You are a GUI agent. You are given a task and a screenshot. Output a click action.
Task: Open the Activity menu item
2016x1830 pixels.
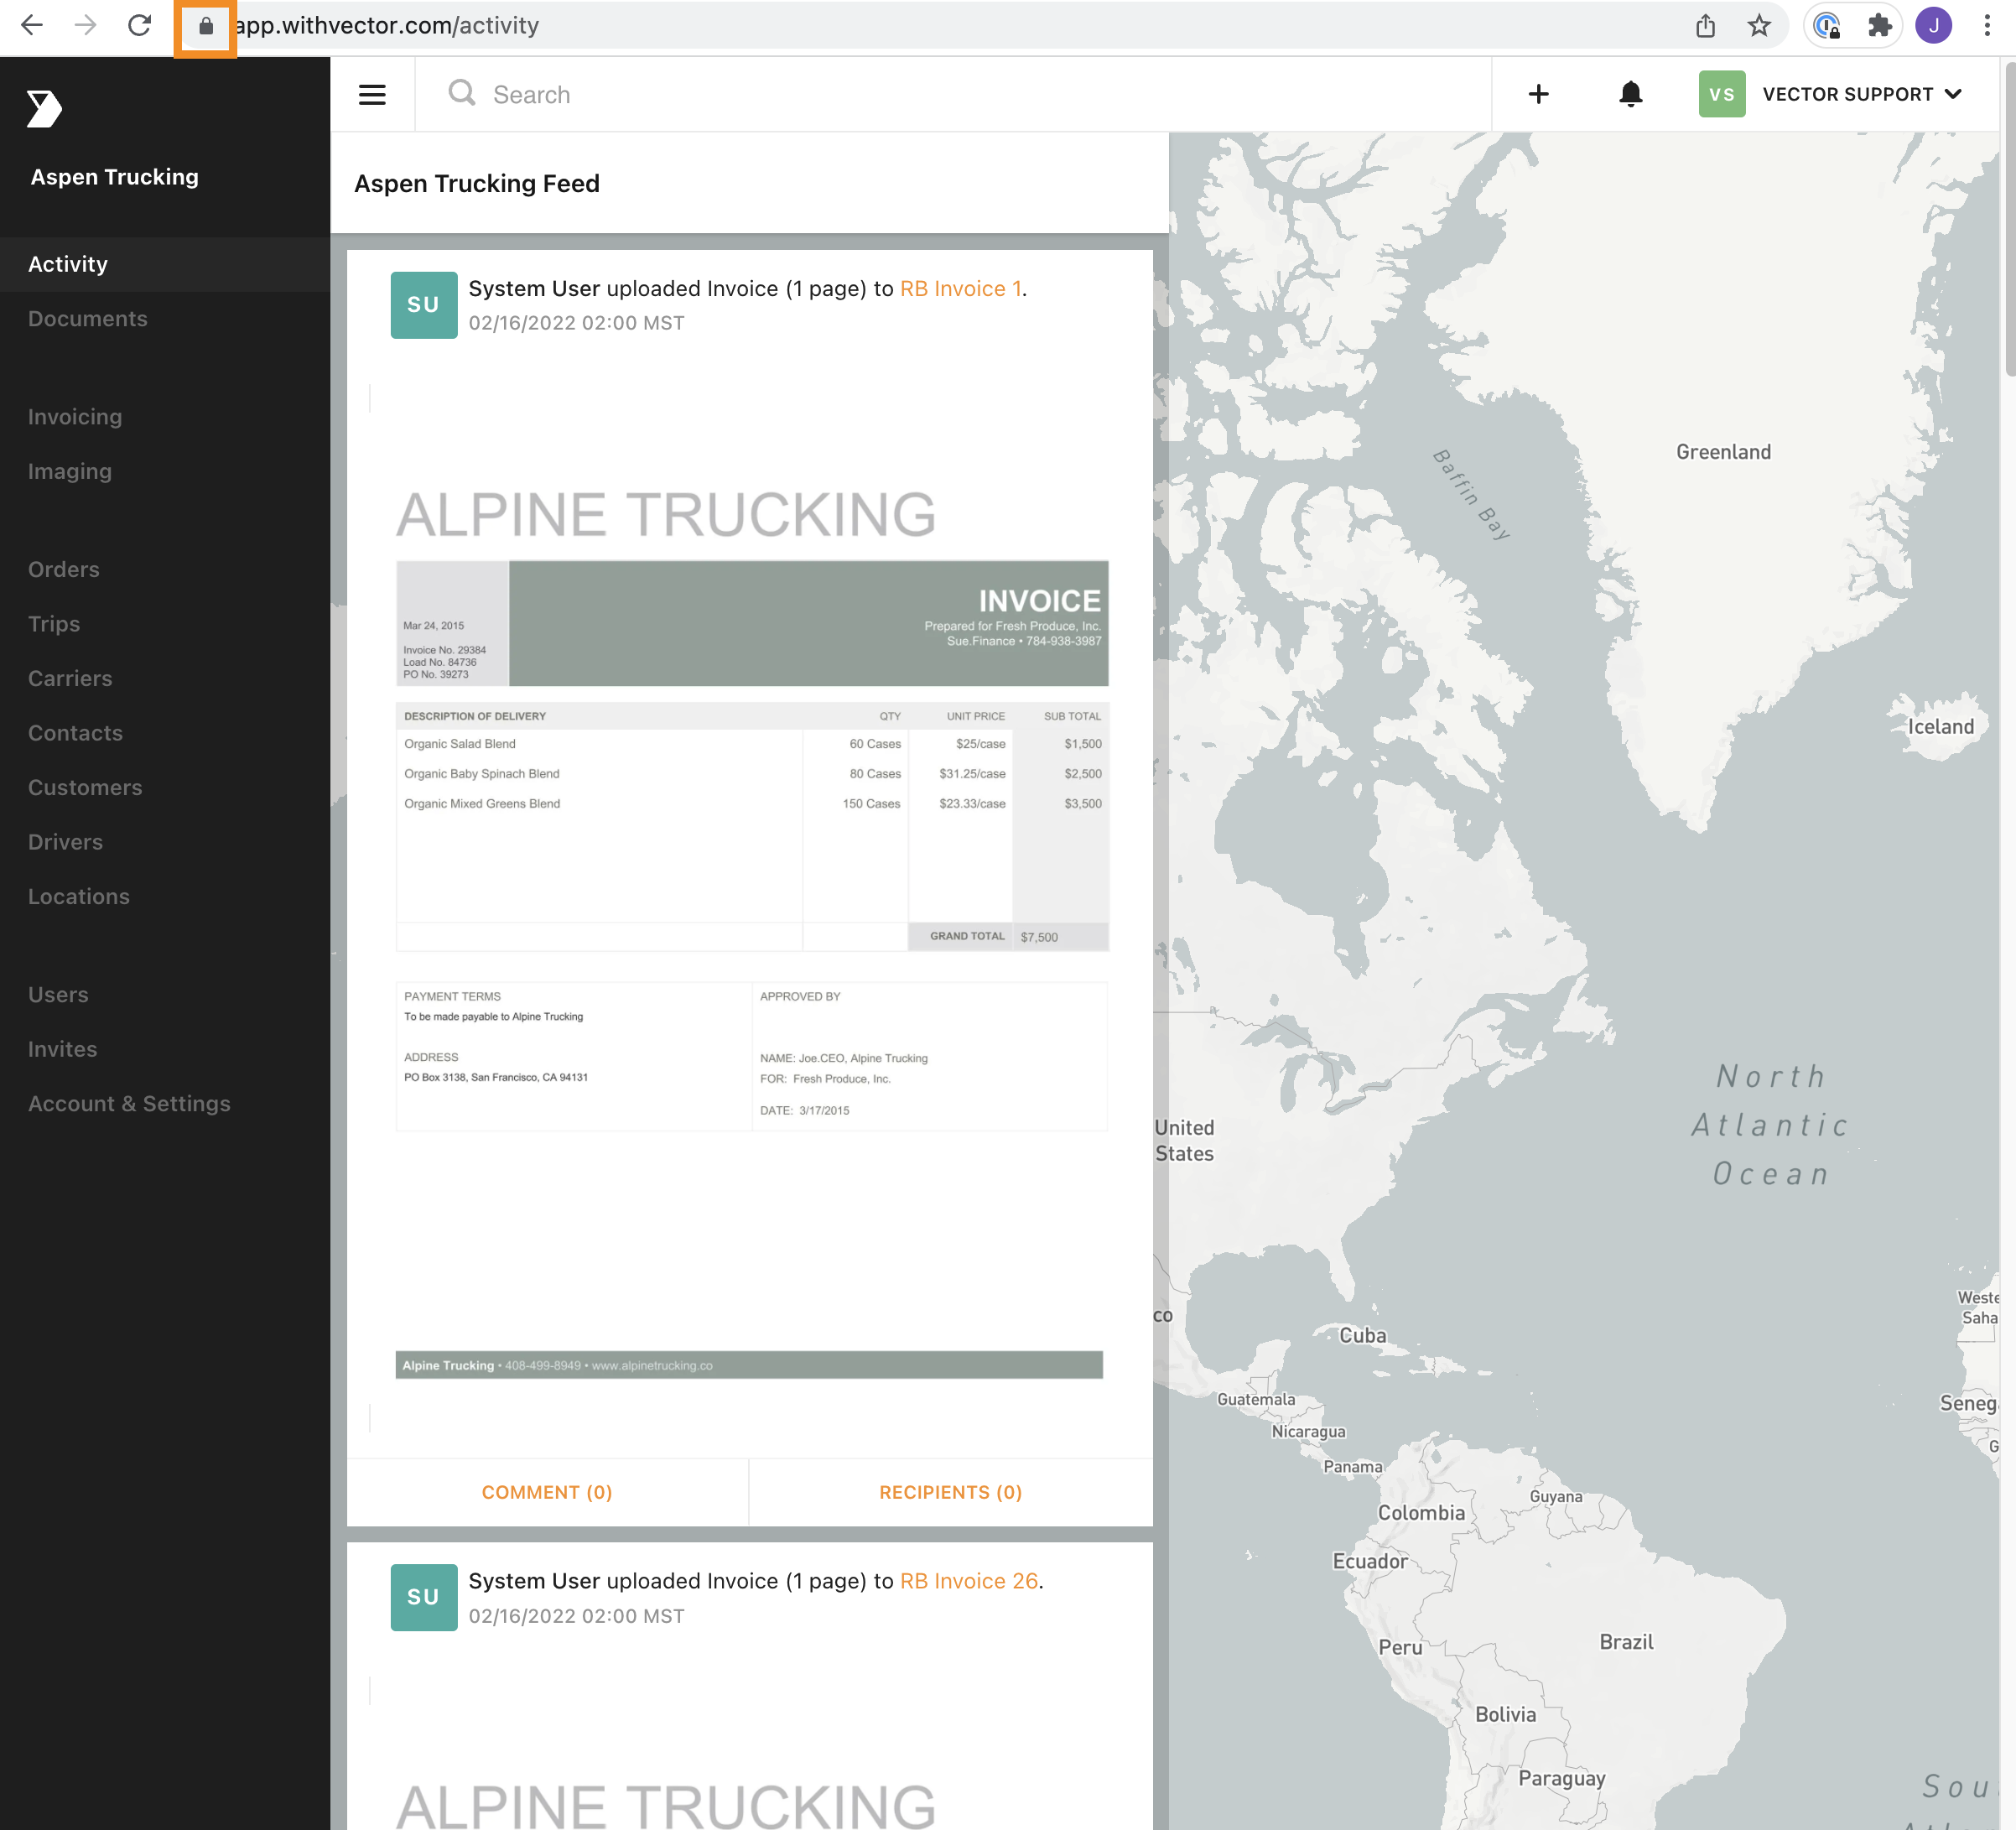point(165,264)
